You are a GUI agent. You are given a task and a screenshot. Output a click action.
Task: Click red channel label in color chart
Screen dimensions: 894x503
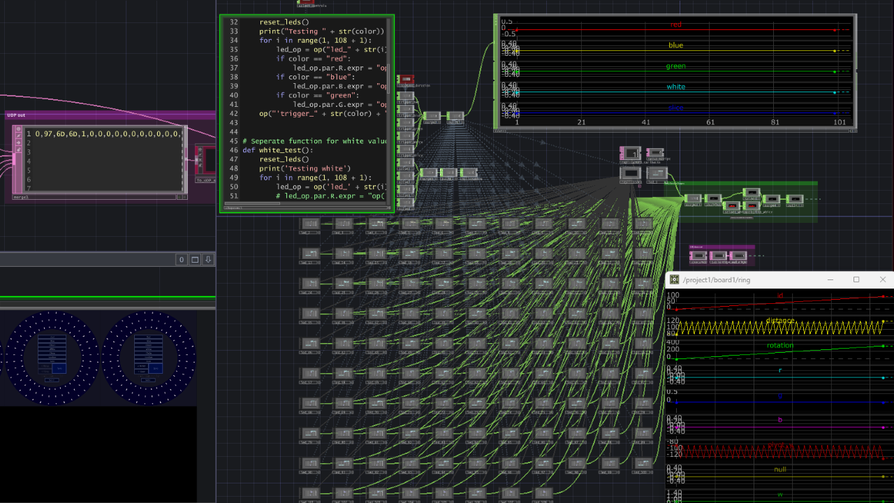(676, 25)
